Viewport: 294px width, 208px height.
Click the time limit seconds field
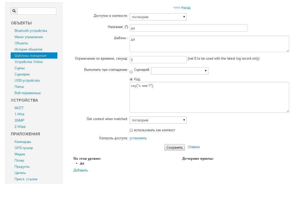point(158,60)
